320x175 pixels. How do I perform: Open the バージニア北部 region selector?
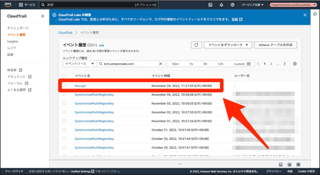pyautogui.click(x=252, y=5)
